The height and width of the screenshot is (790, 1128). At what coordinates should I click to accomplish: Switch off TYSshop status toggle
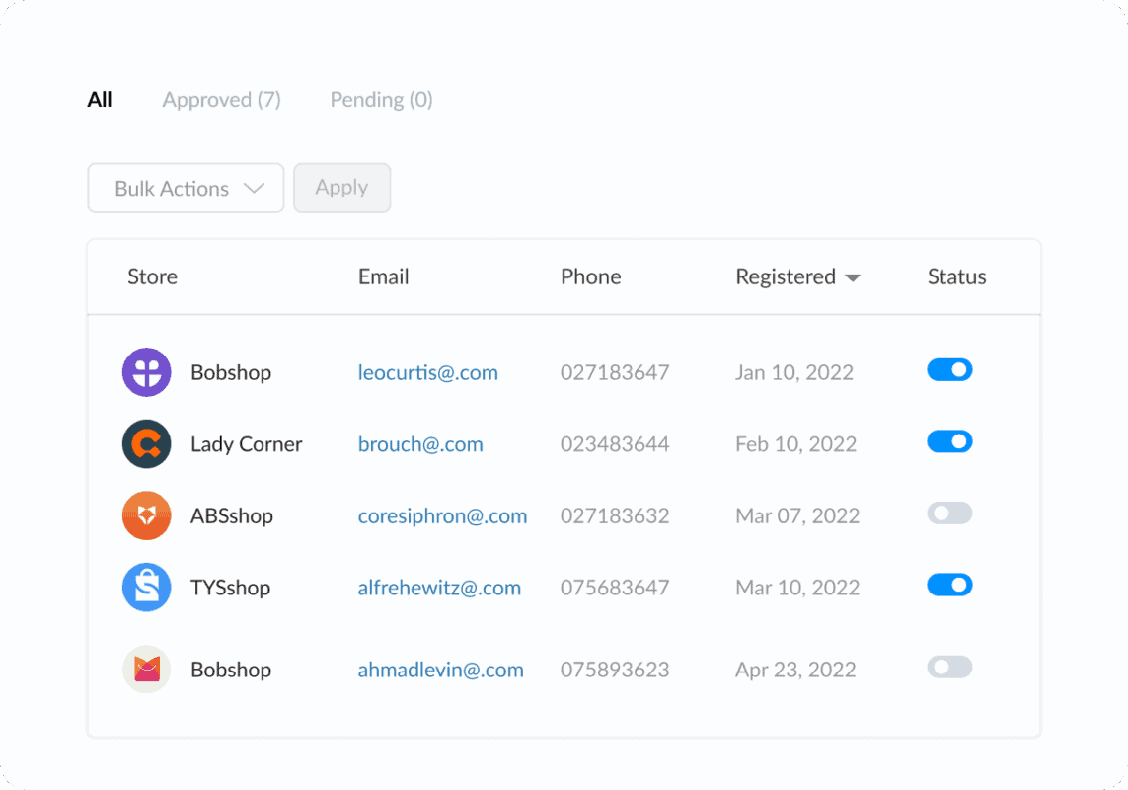[949, 586]
